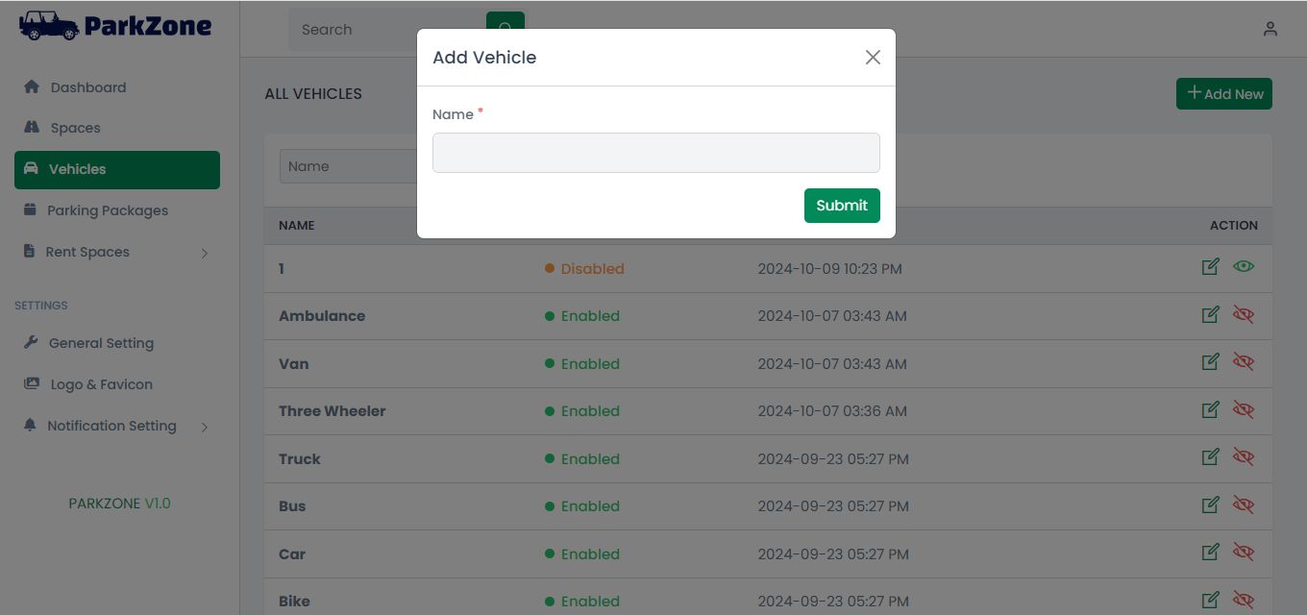This screenshot has width=1307, height=615.
Task: Click the ParkZone jeep logo
Action: (x=49, y=26)
